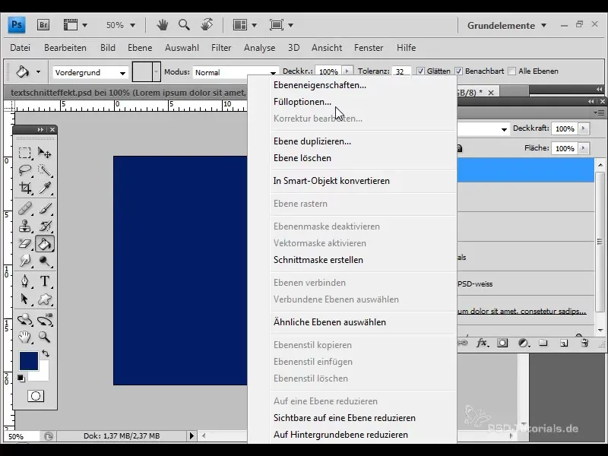Select the 3D Rotate tool
The width and height of the screenshot is (608, 456).
coord(25,319)
